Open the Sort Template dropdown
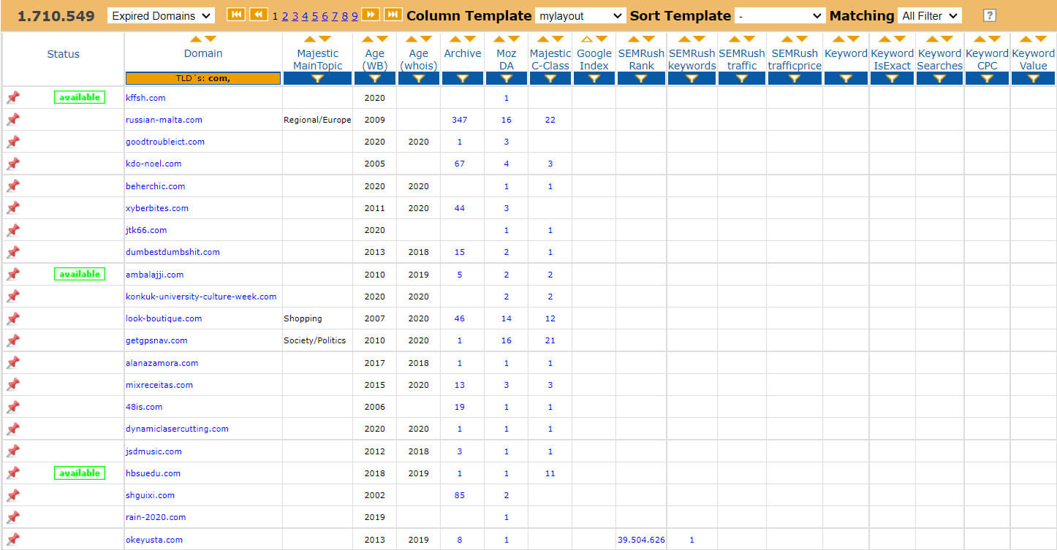Viewport: 1057px width, 550px height. (779, 15)
